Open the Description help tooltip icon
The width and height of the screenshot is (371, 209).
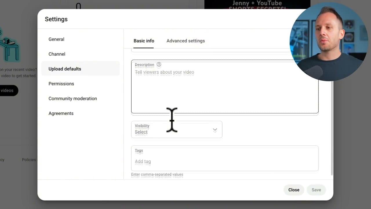(159, 64)
